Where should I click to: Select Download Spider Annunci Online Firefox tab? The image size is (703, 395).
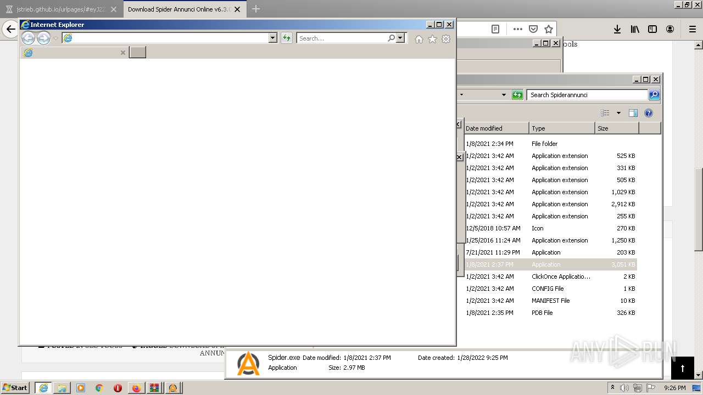(x=178, y=9)
